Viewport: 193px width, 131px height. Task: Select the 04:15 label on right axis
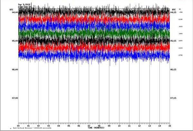click(173, 12)
